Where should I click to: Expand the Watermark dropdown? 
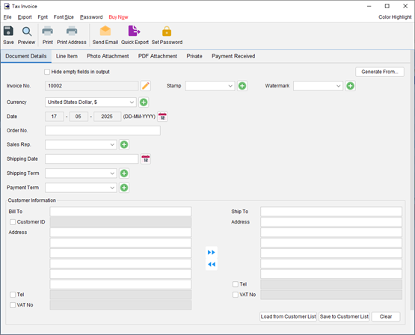pos(318,86)
